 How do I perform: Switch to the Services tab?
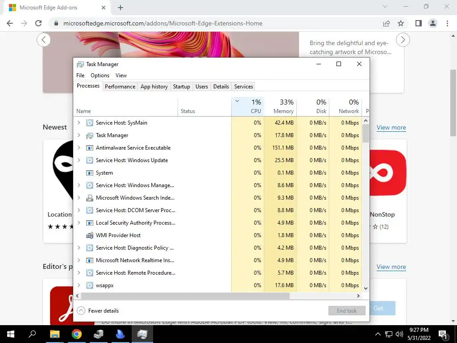(244, 87)
